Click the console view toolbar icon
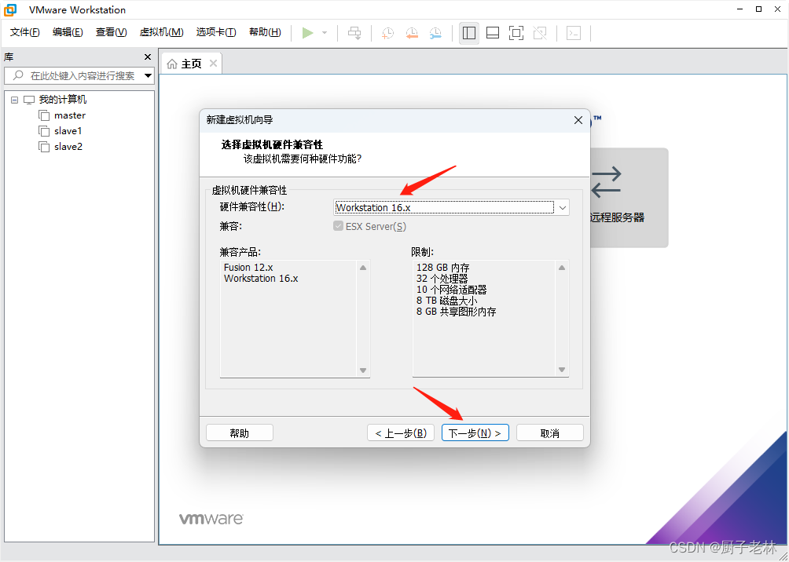 pyautogui.click(x=574, y=33)
